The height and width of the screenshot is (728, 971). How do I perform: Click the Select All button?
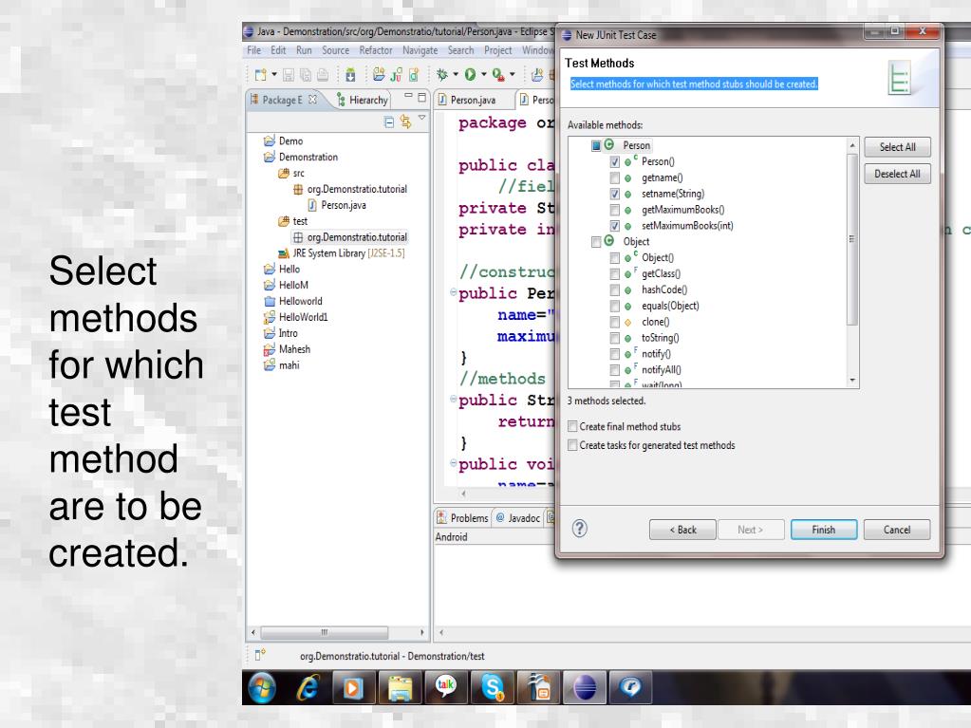(x=897, y=147)
